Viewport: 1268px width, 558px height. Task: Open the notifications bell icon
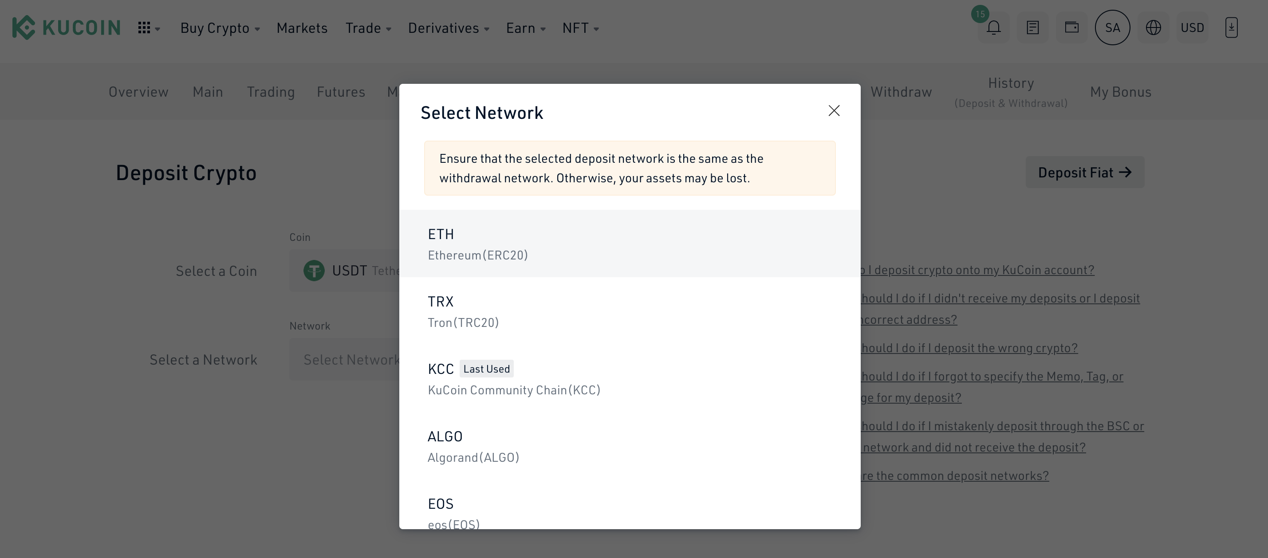coord(993,28)
